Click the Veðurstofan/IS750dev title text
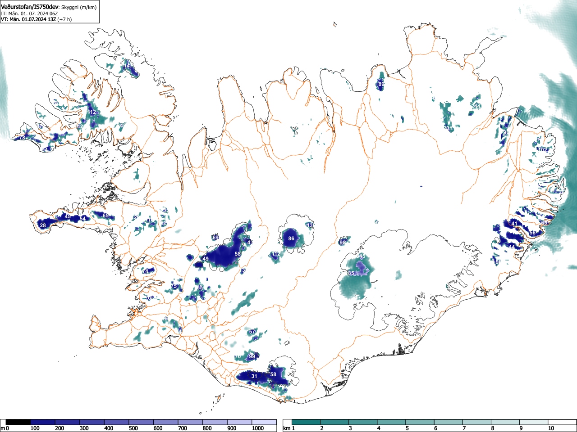Screen dimensions: 577x432 point(30,7)
